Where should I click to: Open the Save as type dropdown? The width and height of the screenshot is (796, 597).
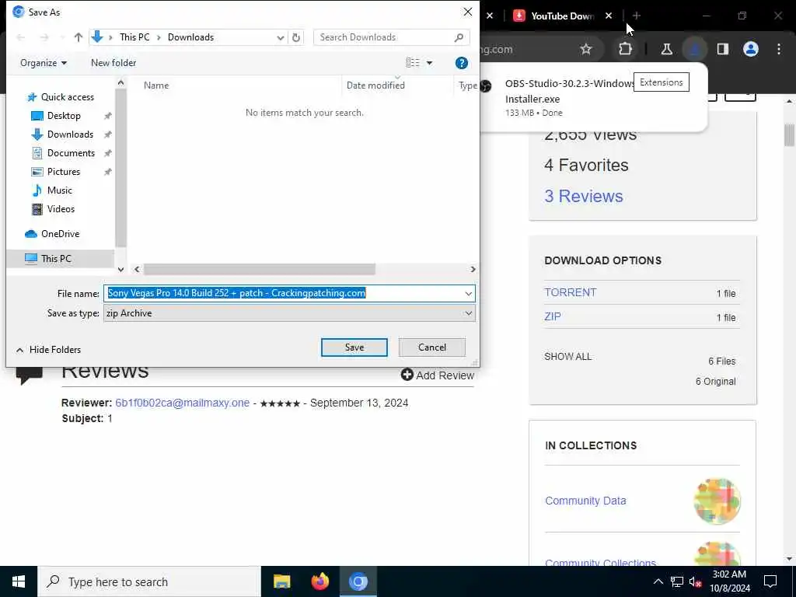pyautogui.click(x=289, y=313)
